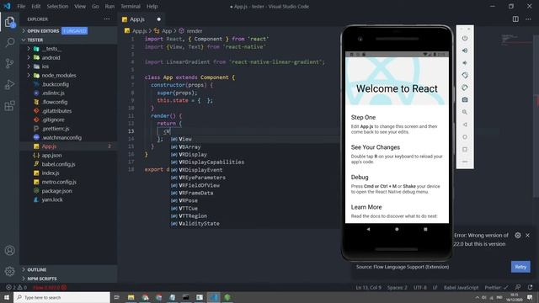539x303 pixels.
Task: Open yarn.lock in the file tree
Action: click(x=69, y=199)
